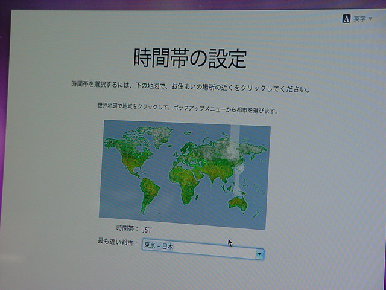Screen dimensions: 386x290
Task: Click the blue arrow of the nearest city dropdown
Action: [259, 254]
